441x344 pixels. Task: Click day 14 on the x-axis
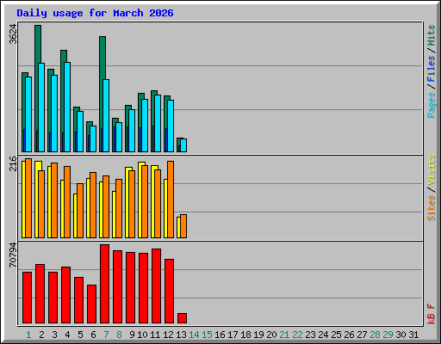[x=194, y=335]
